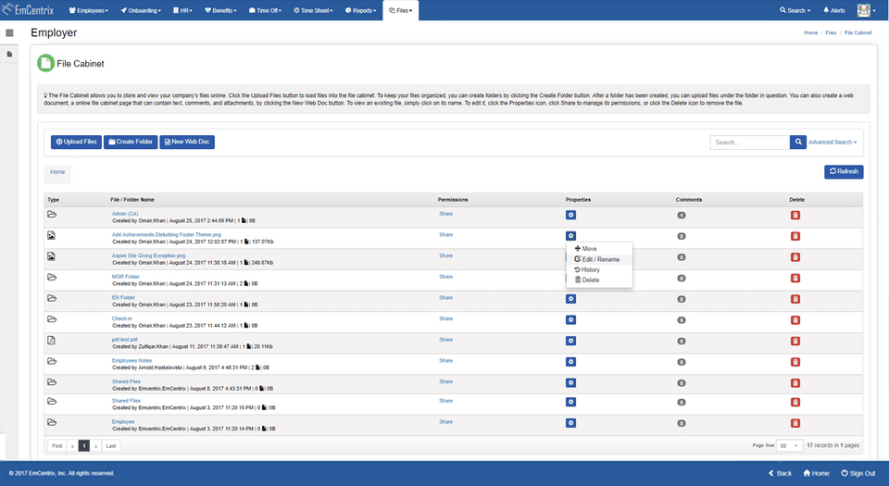Focus the file search input field
The width and height of the screenshot is (889, 486).
pos(749,143)
